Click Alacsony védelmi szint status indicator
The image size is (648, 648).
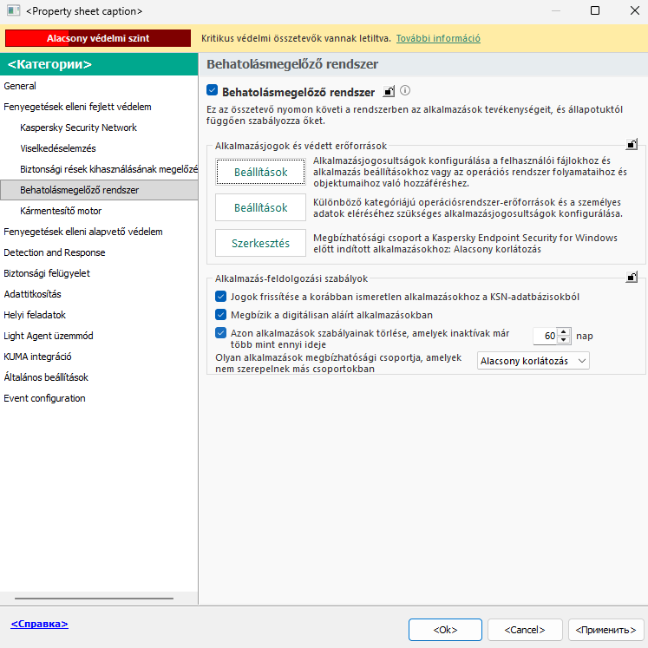(98, 38)
